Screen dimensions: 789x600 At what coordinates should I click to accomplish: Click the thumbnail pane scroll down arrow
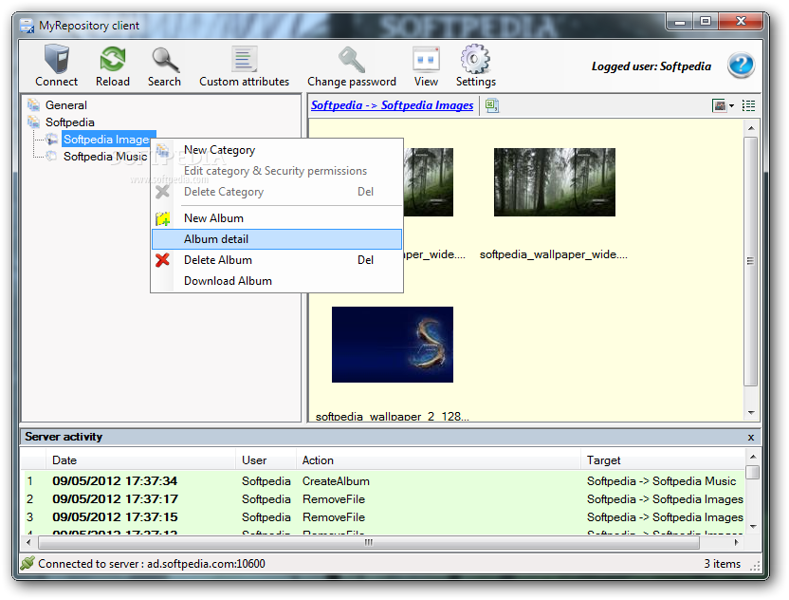tap(751, 413)
